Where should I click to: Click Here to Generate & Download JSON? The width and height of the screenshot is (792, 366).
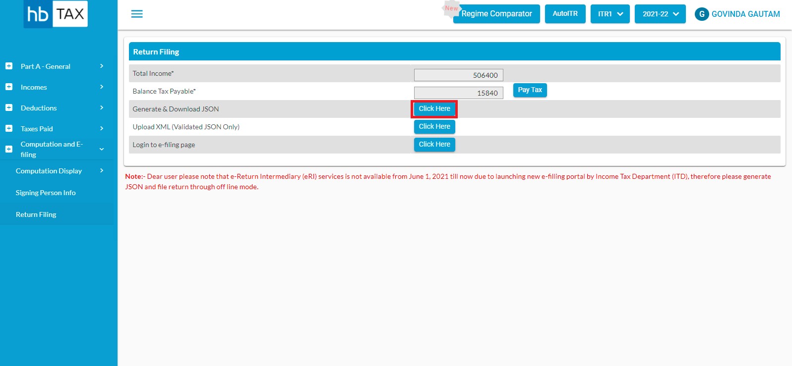434,109
